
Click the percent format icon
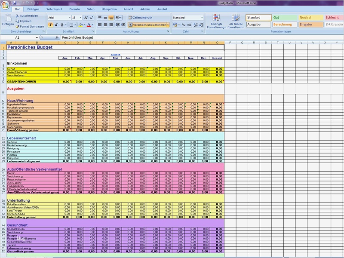pos(183,25)
